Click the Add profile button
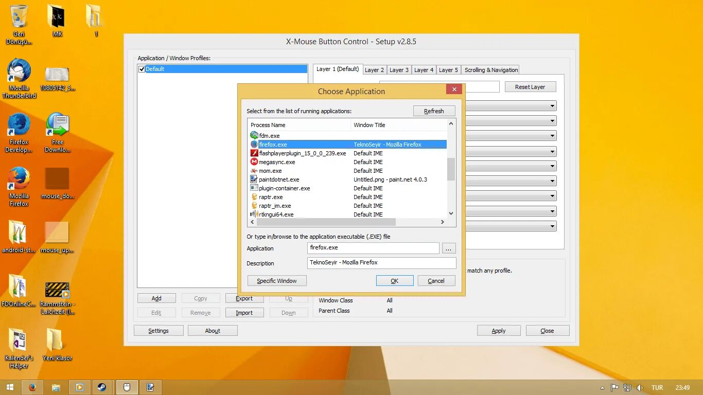 click(x=156, y=298)
